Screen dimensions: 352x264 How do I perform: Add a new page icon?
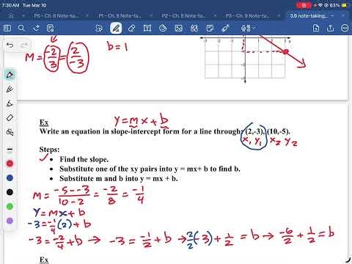[x=316, y=28]
